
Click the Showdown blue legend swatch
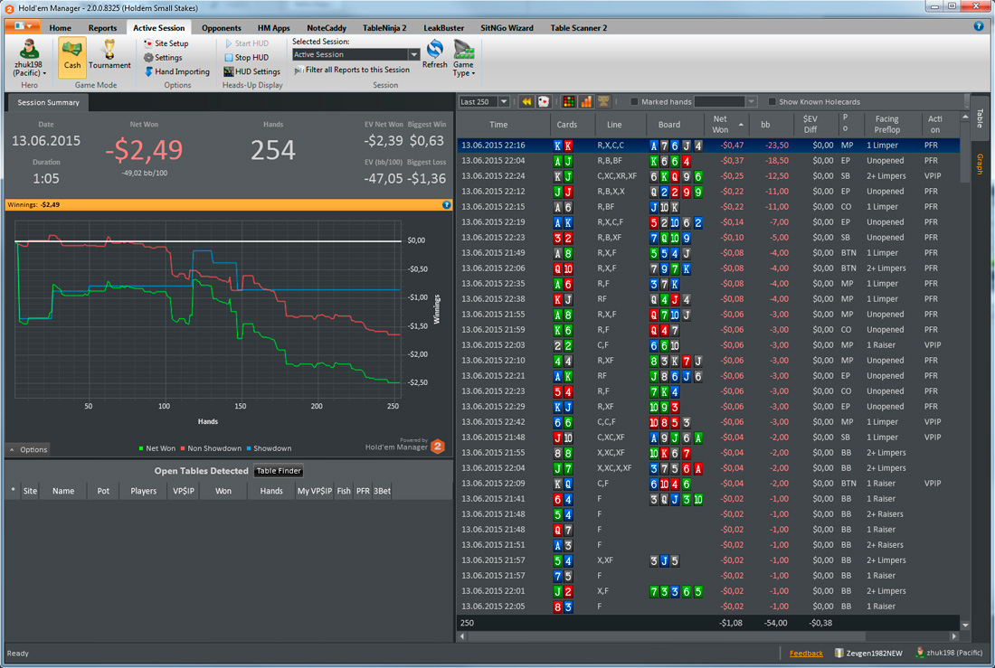(249, 448)
